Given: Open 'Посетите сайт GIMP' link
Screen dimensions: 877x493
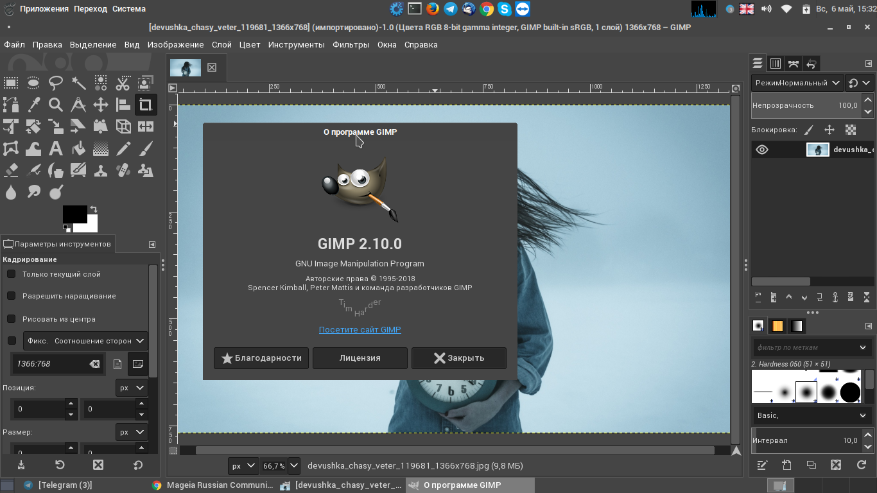Looking at the screenshot, I should coord(360,329).
